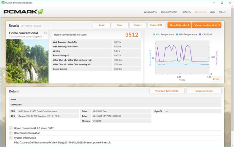This screenshot has width=234, height=147.
Task: Click the monitoring line chart
Action: point(182,57)
